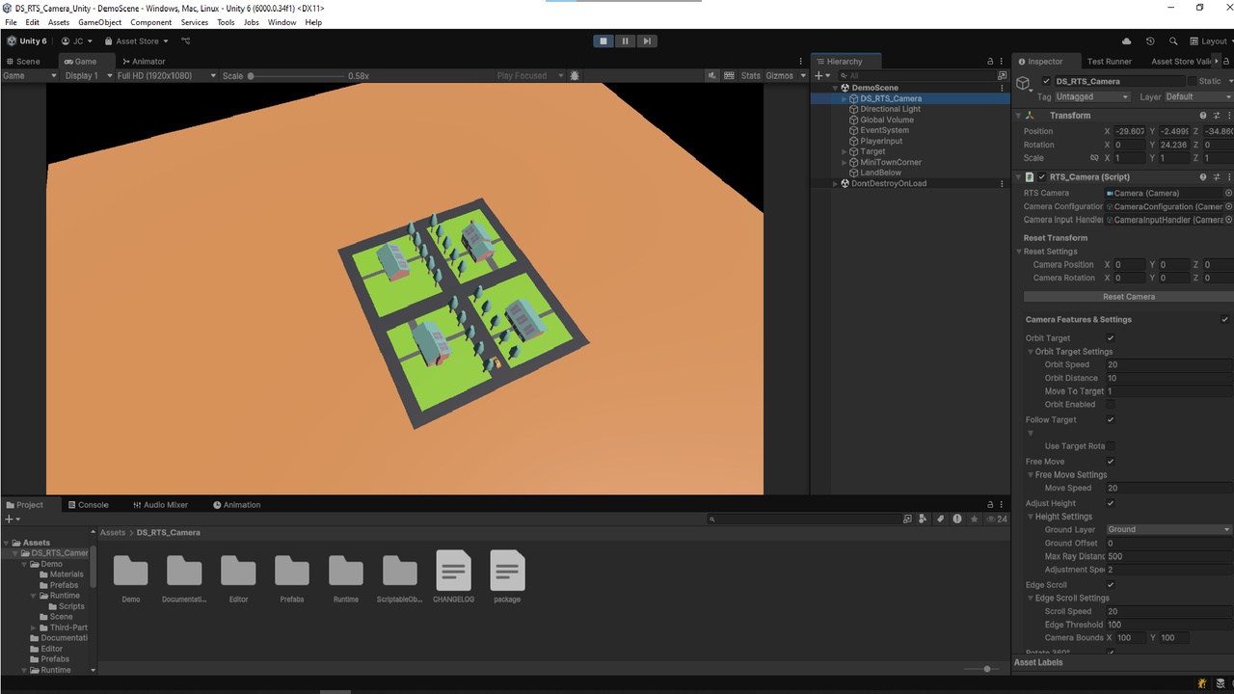Switch to the Console tab
Viewport: 1234px width, 694px height.
coord(88,505)
